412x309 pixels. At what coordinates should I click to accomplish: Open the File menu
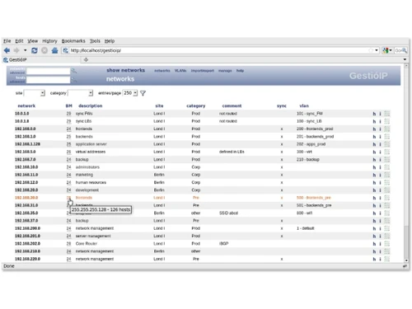coord(7,41)
